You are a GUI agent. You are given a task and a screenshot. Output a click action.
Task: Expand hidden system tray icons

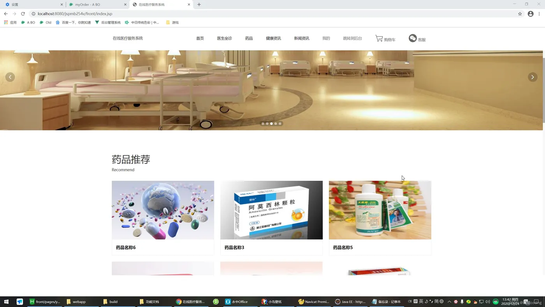coord(449,302)
